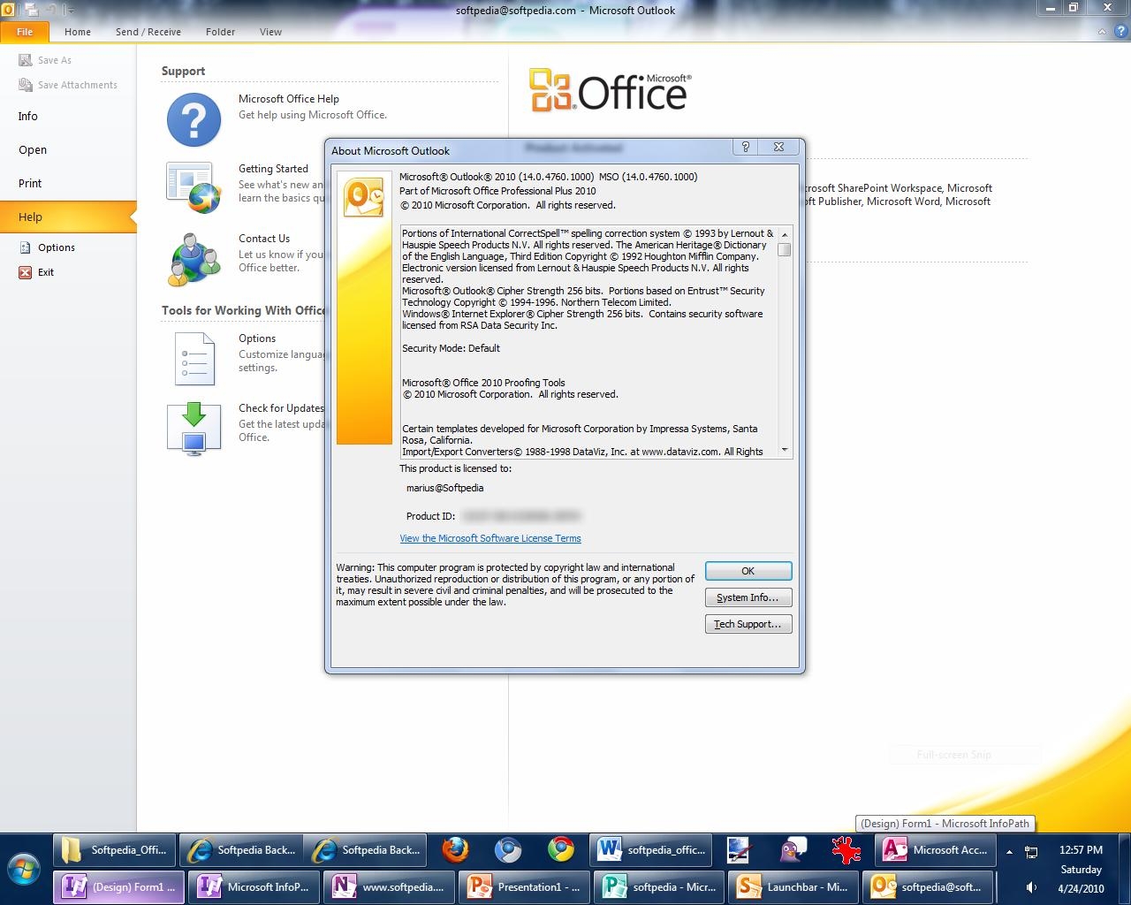Choose Save Attachments in the backstage menu
Image resolution: width=1131 pixels, height=905 pixels.
68,85
